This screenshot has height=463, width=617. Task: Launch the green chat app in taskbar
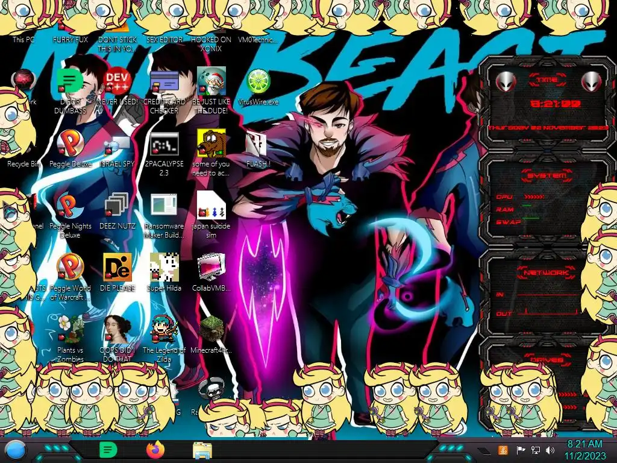[x=108, y=450]
